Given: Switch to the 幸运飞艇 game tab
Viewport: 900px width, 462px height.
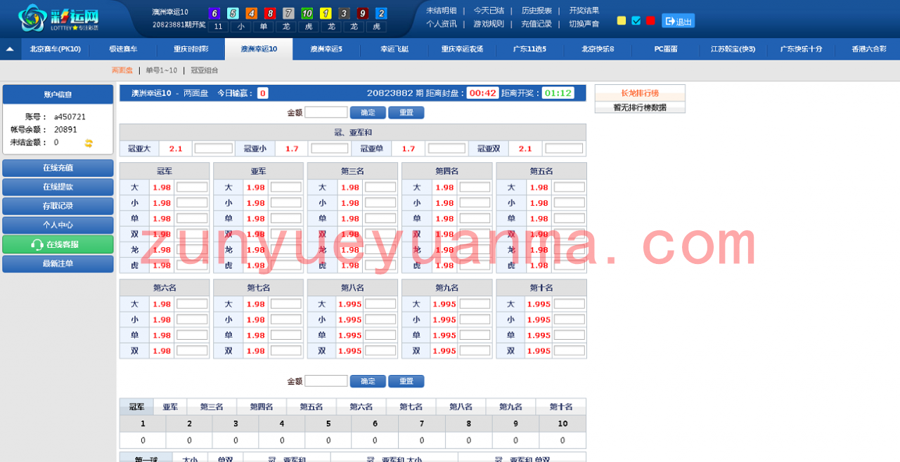Looking at the screenshot, I should click(394, 49).
